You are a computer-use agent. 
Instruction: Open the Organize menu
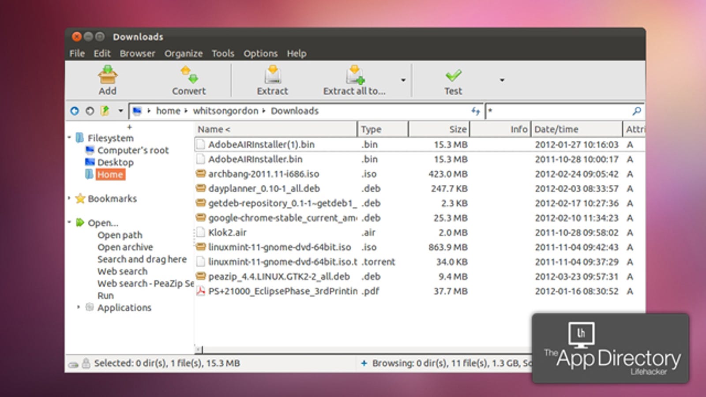[x=184, y=53]
